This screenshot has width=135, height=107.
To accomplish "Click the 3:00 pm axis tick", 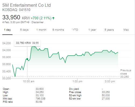I will point(110,81).
